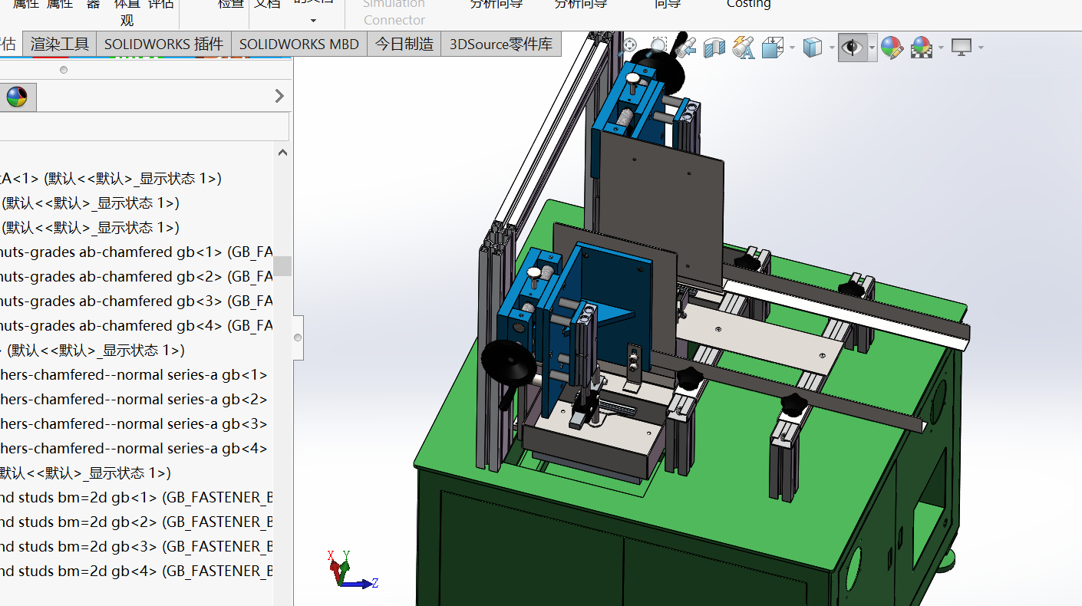Select the tree row ending in A<1>
The width and height of the screenshot is (1082, 606).
pos(111,178)
